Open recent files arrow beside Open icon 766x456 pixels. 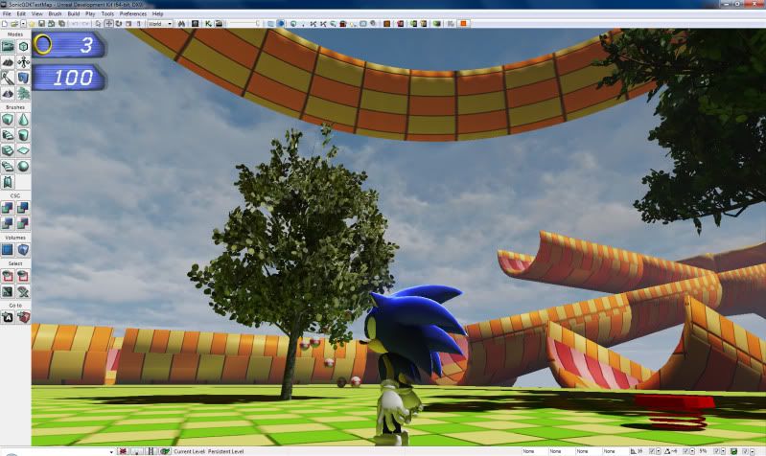[x=23, y=23]
